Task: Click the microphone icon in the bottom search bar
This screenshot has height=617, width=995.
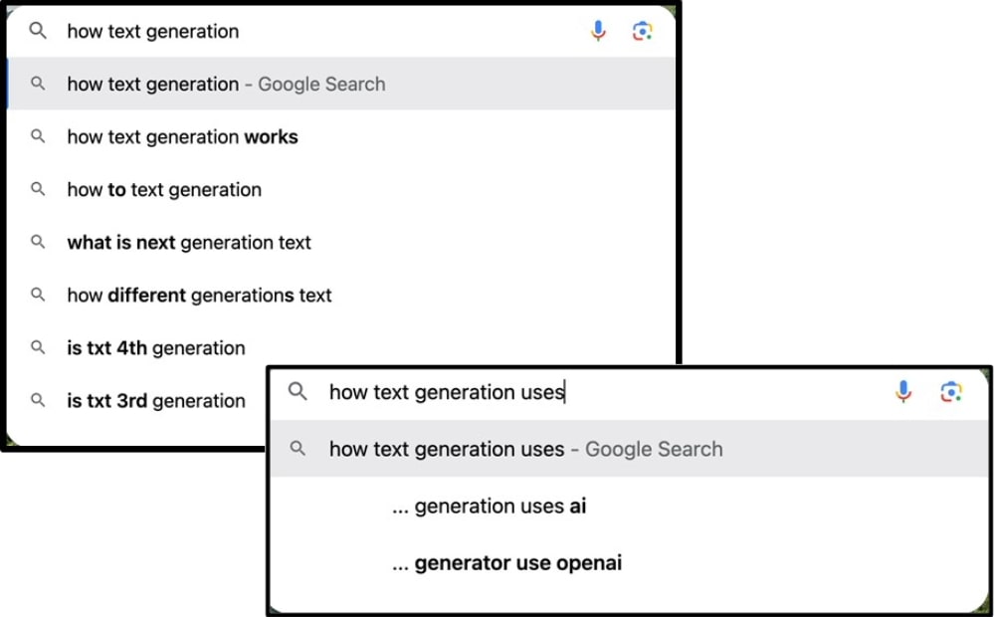Action: [903, 392]
